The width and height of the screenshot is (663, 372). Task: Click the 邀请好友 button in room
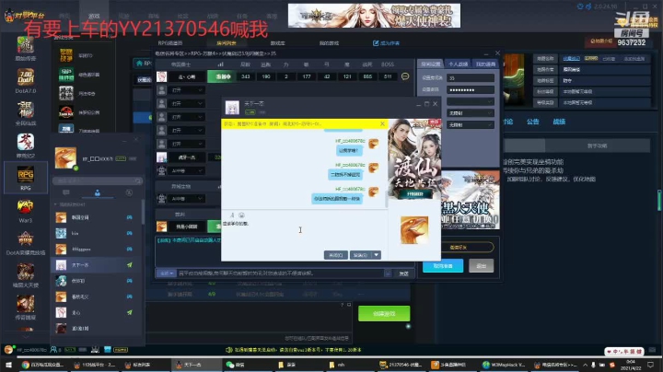[x=459, y=248]
